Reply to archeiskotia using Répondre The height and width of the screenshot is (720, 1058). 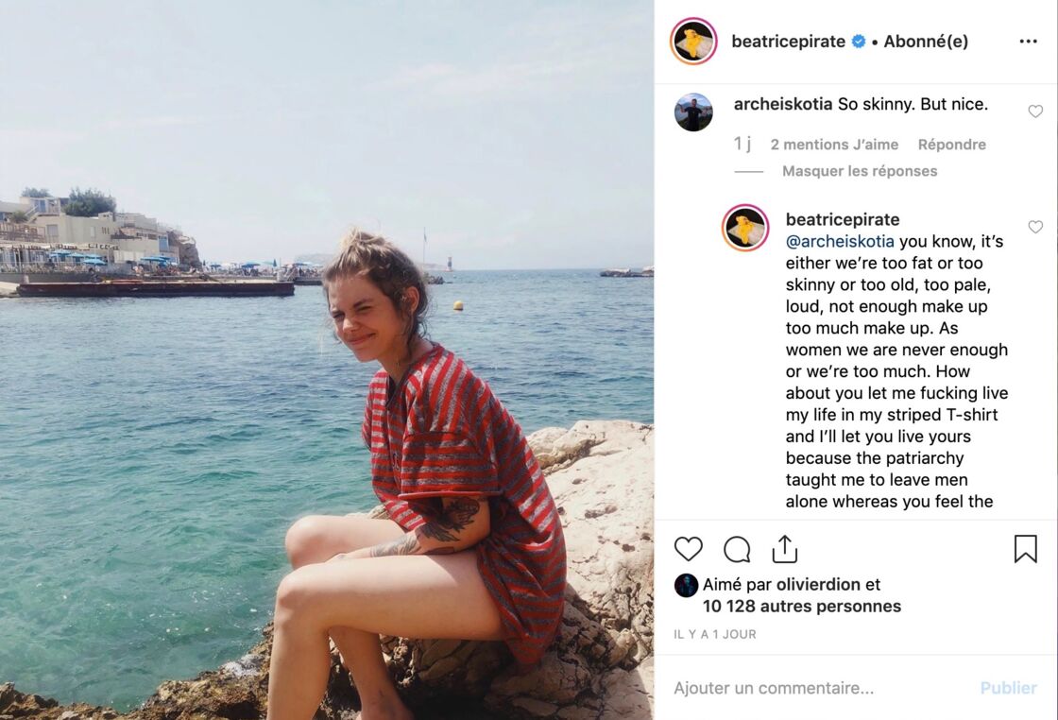coord(951,145)
